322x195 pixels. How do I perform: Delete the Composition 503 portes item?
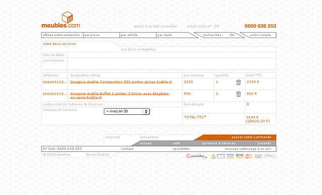click(x=238, y=82)
